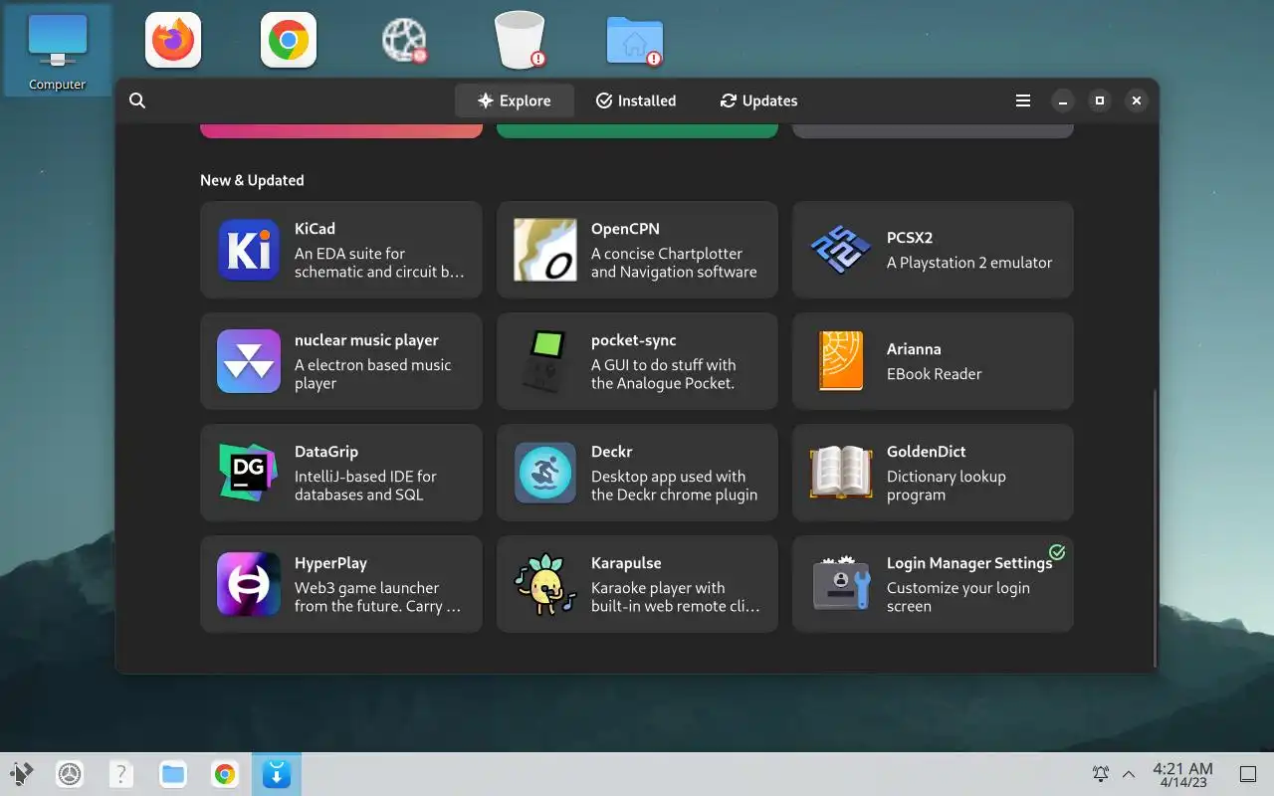
Task: Expand hidden system tray icons arrow
Action: (x=1129, y=774)
